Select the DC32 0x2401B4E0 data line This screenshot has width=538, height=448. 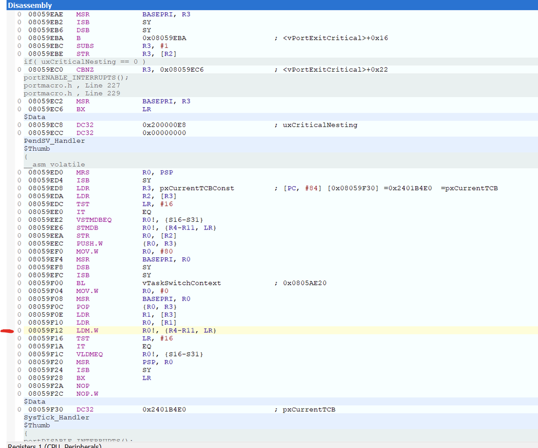coord(164,409)
